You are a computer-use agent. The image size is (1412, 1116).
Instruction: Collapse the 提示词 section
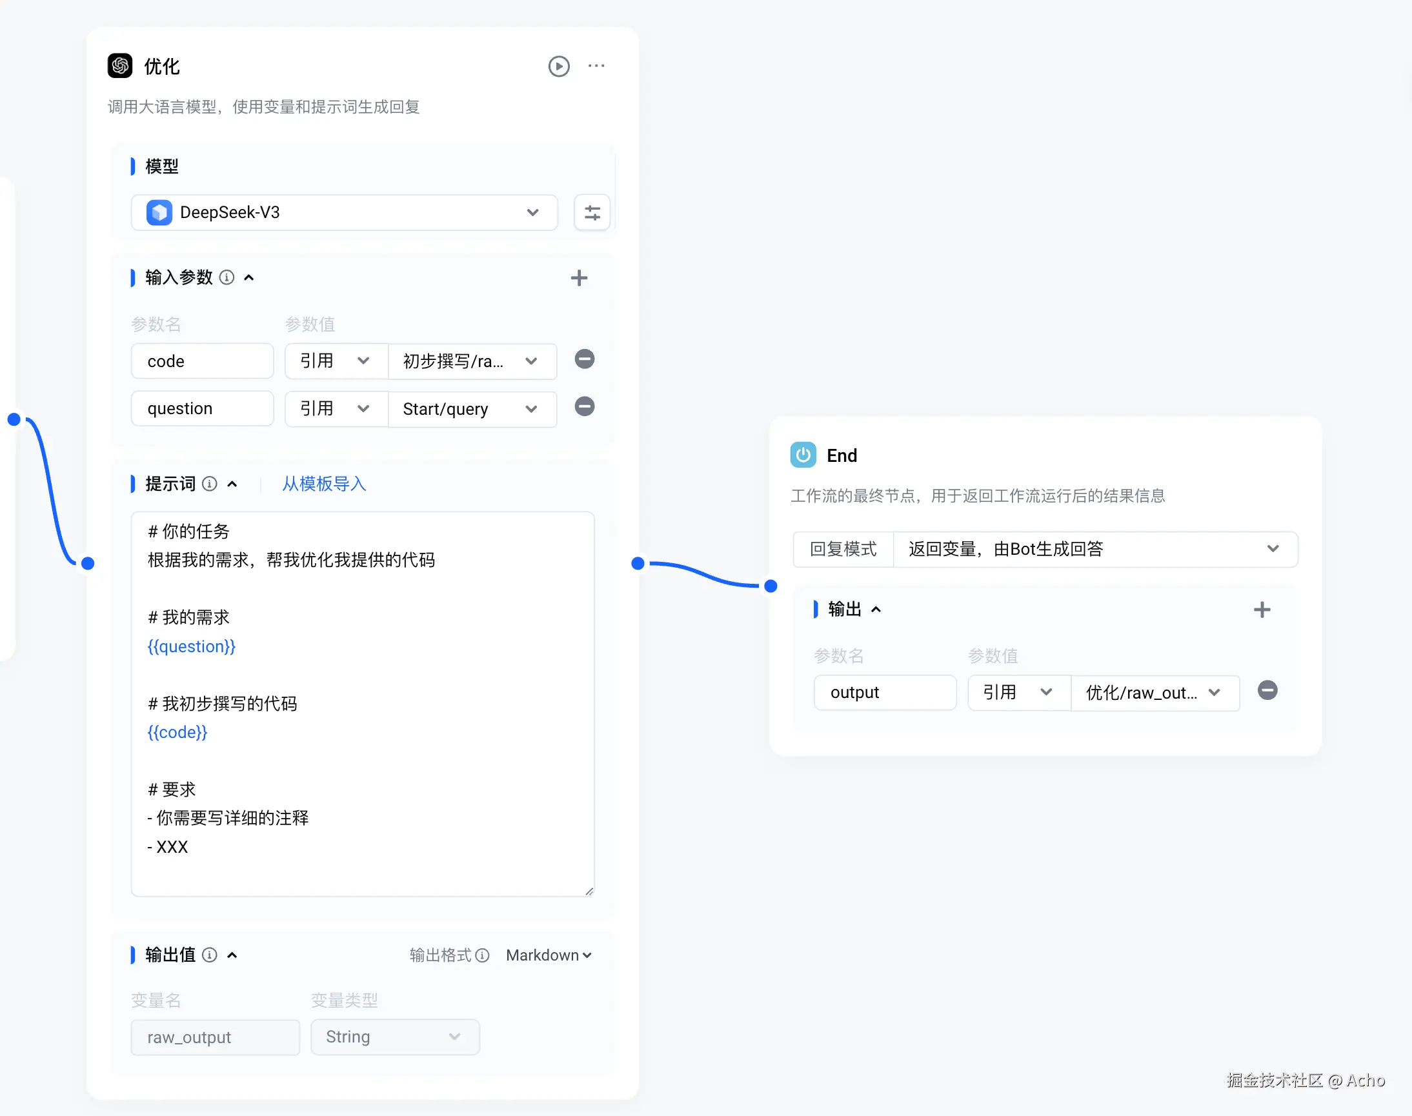tap(232, 484)
